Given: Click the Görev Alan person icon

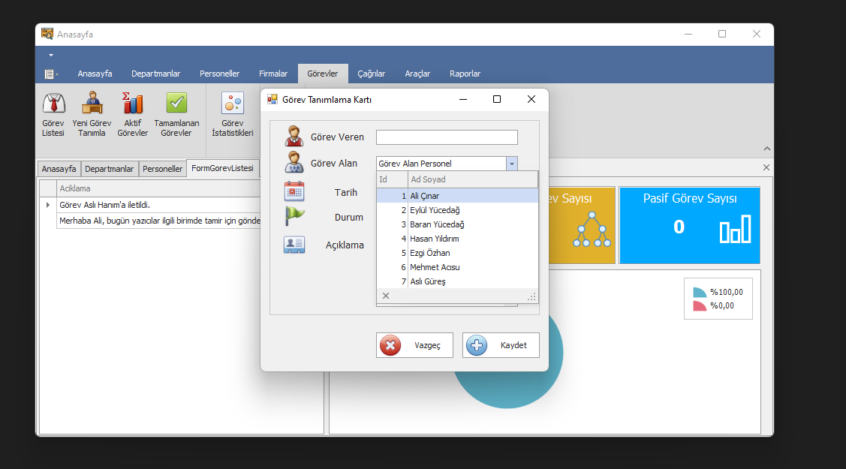Looking at the screenshot, I should 294,162.
